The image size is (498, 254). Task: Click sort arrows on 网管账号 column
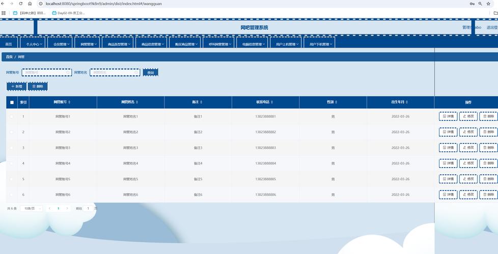coord(69,102)
